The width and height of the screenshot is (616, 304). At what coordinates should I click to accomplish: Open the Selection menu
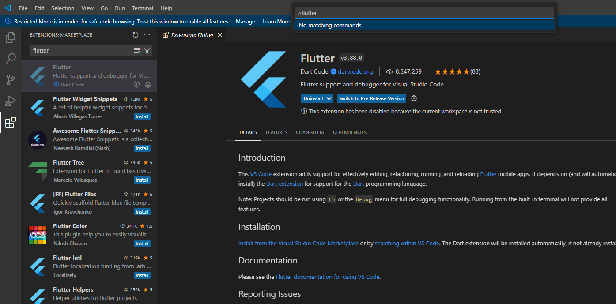[63, 8]
